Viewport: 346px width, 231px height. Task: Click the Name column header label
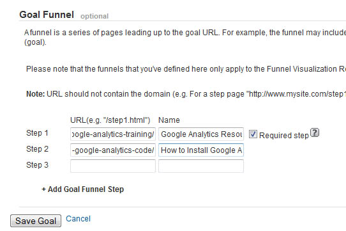169,120
